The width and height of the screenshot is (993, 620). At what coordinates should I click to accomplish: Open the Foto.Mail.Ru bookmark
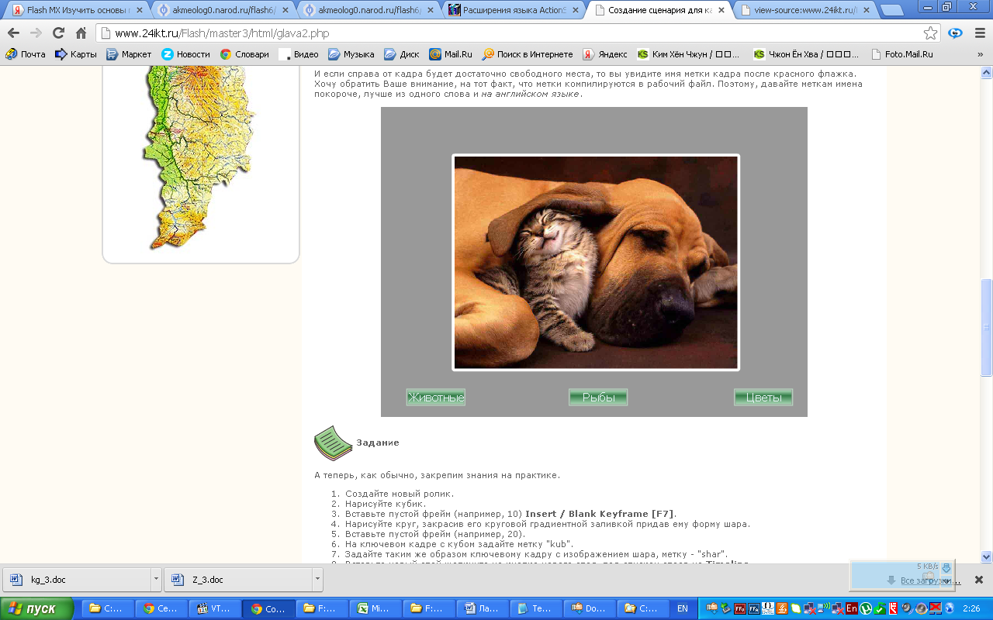901,54
